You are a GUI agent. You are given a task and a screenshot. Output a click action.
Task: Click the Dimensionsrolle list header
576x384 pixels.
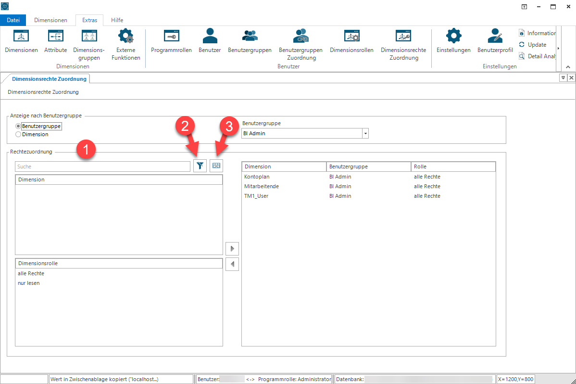(119, 263)
